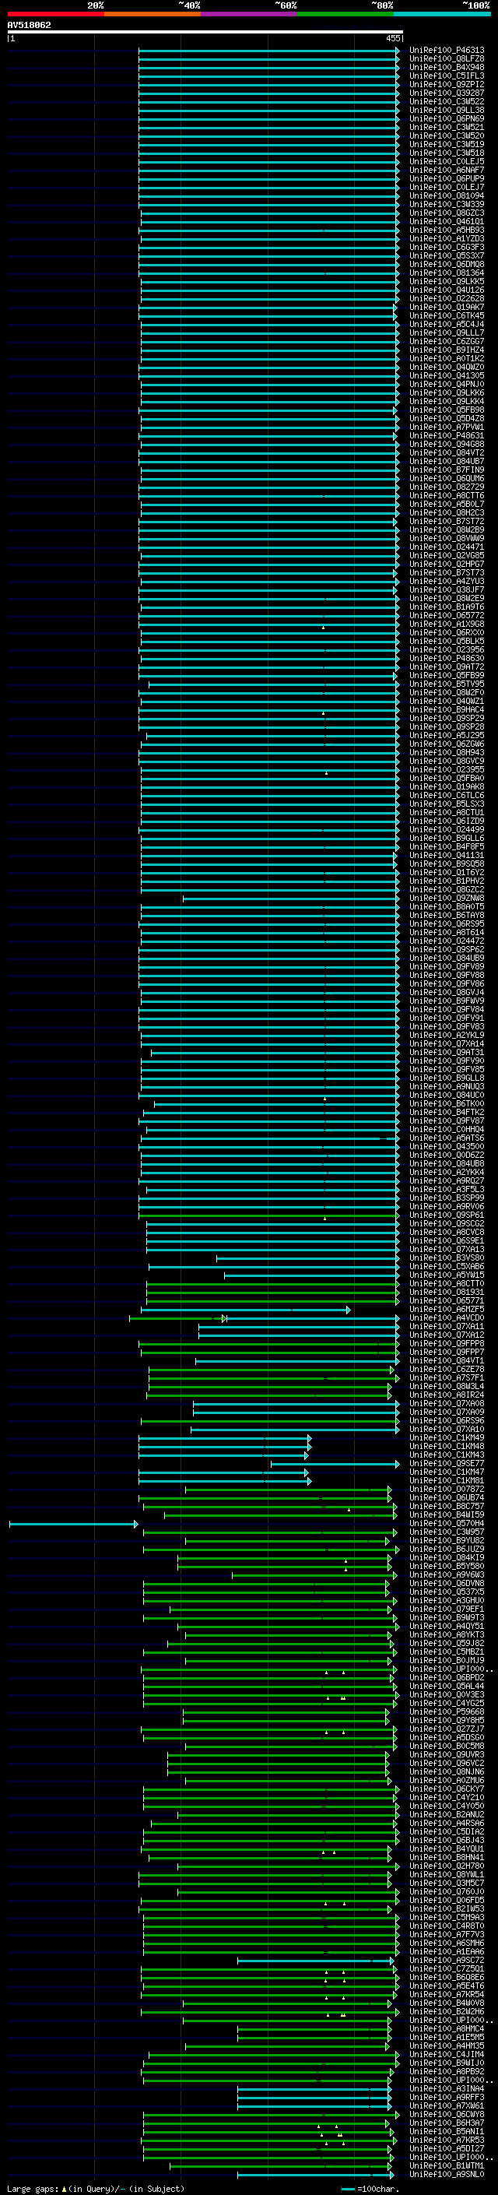This screenshot has height=2195, width=498.
Task: Select hit label UniRef100_A7S7F1
Action: 446,1378
